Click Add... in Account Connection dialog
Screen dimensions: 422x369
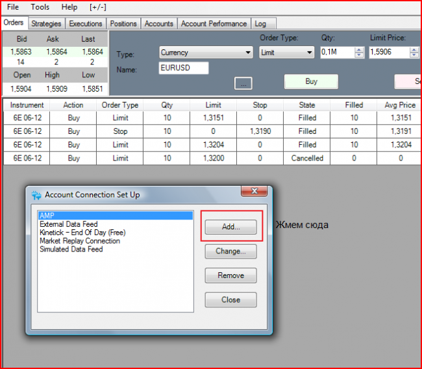pyautogui.click(x=230, y=227)
